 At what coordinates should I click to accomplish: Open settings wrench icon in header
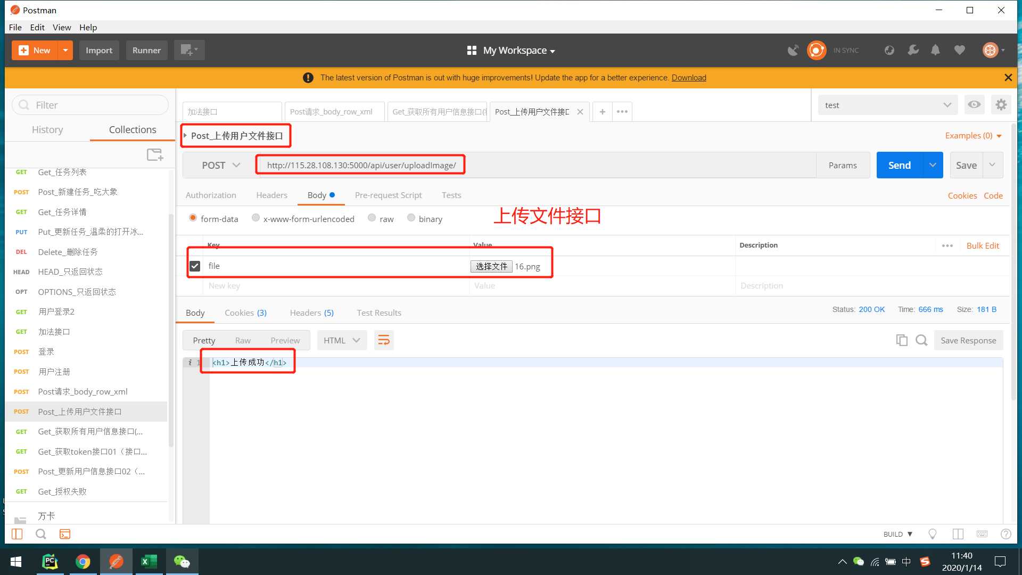pos(913,50)
